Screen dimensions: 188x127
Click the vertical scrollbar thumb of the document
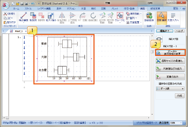[152, 52]
